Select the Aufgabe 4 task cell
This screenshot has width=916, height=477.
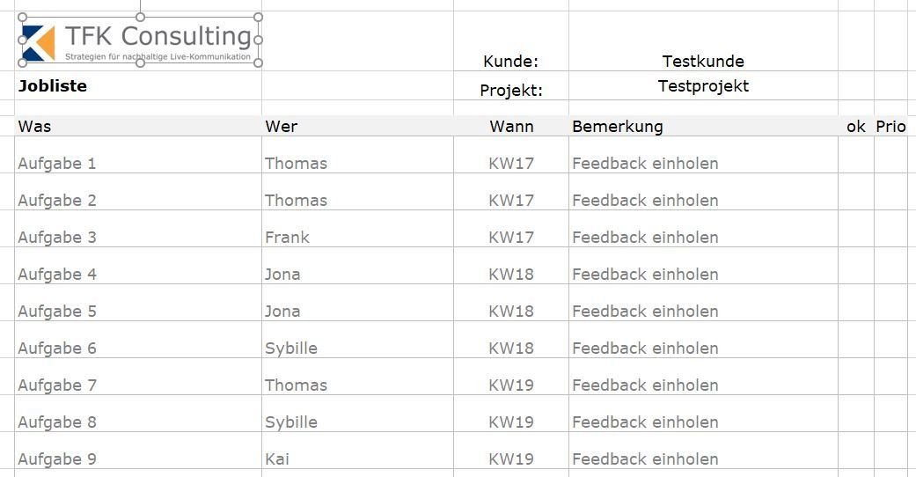point(138,266)
